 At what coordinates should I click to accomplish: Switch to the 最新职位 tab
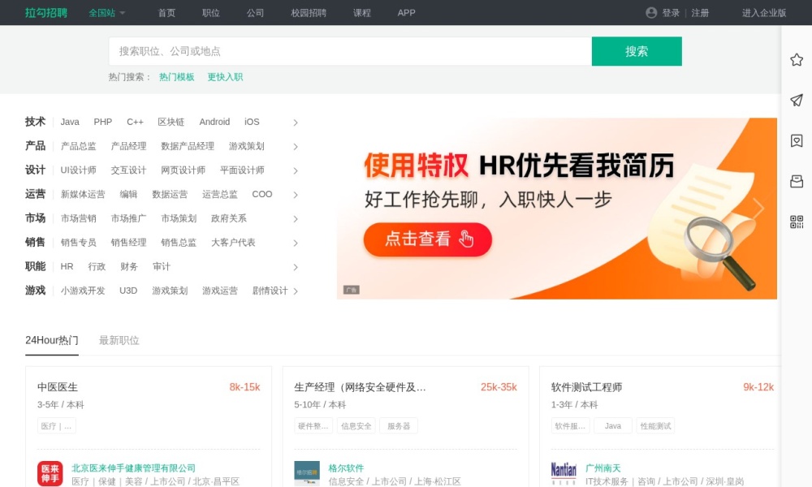point(119,341)
